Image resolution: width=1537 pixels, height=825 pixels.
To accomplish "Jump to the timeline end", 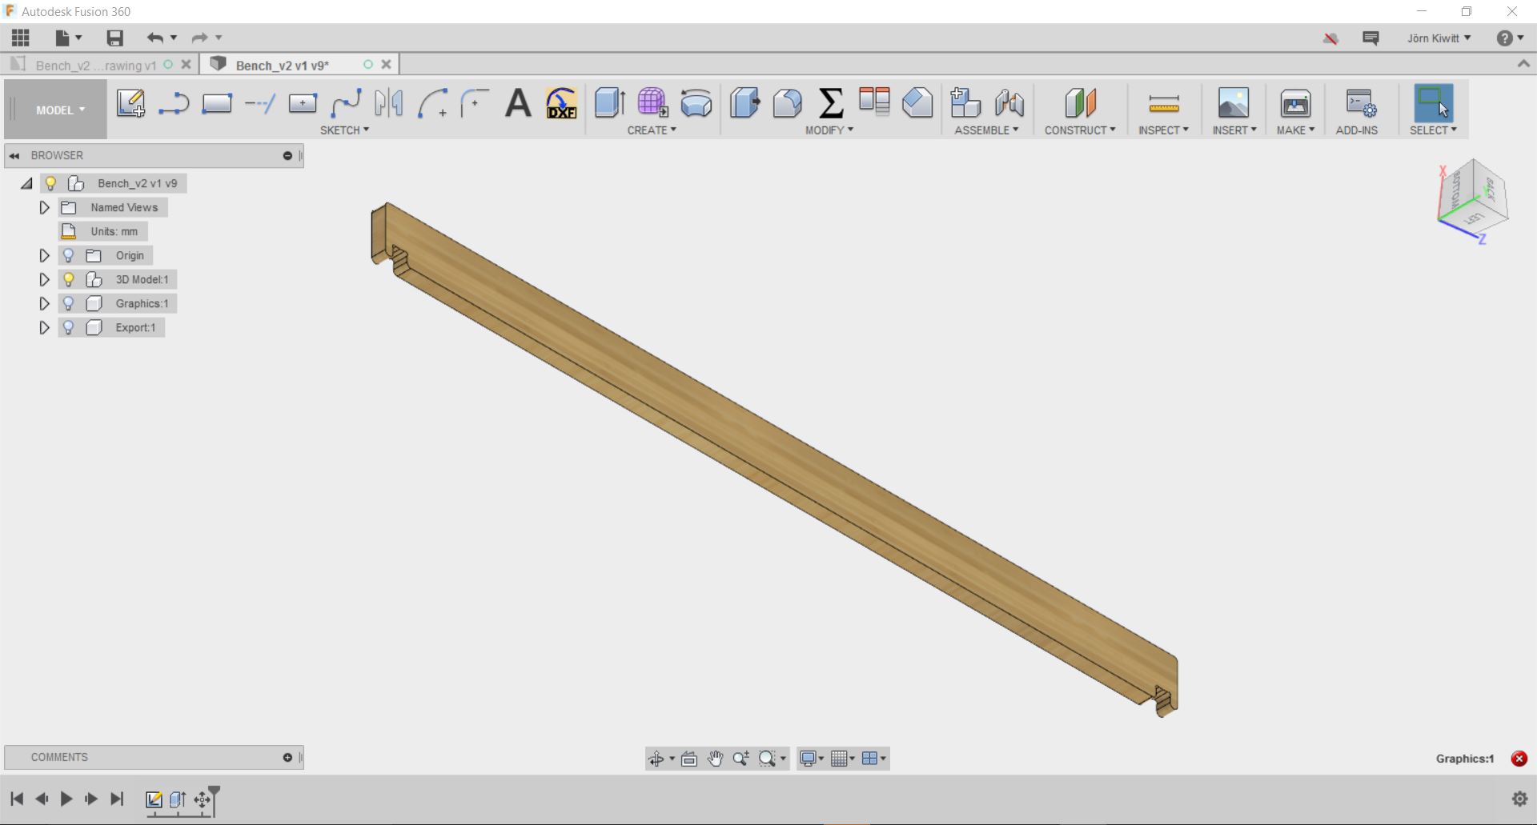I will coord(117,799).
